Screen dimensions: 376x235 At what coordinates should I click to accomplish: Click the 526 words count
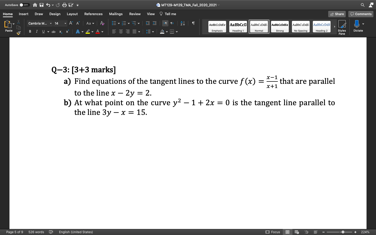[x=36, y=232]
